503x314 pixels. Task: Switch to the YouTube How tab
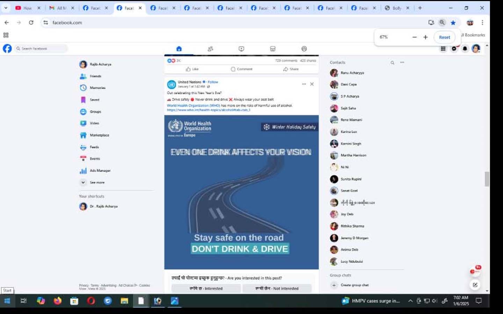[28, 8]
